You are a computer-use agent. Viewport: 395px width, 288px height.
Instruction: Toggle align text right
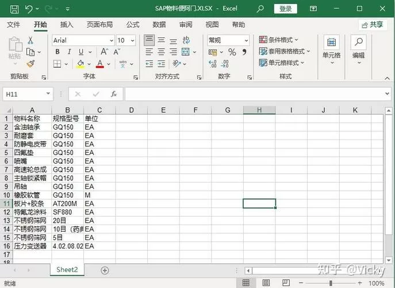pos(173,52)
